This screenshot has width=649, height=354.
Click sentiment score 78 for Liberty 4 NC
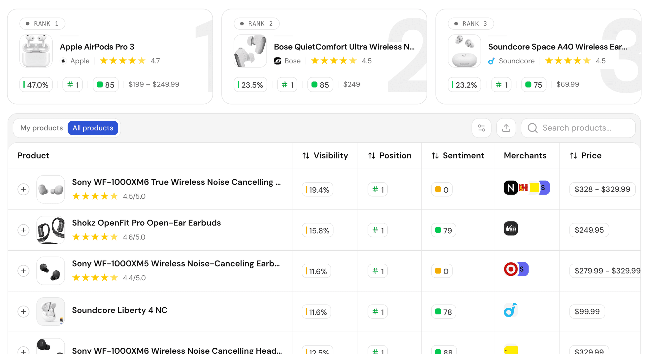pyautogui.click(x=444, y=312)
